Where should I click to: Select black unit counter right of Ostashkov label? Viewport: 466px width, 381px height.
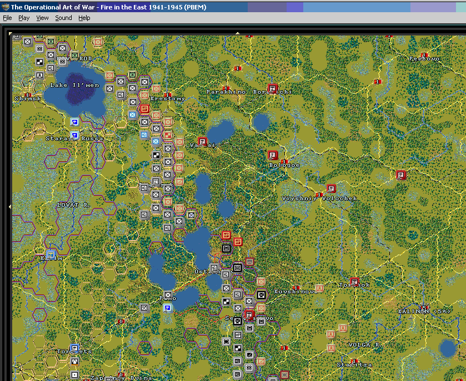(237, 268)
